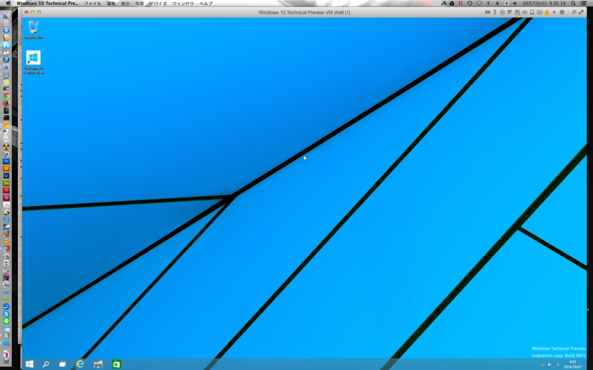Open File Explorer from the taskbar
The width and height of the screenshot is (593, 370).
(x=98, y=364)
